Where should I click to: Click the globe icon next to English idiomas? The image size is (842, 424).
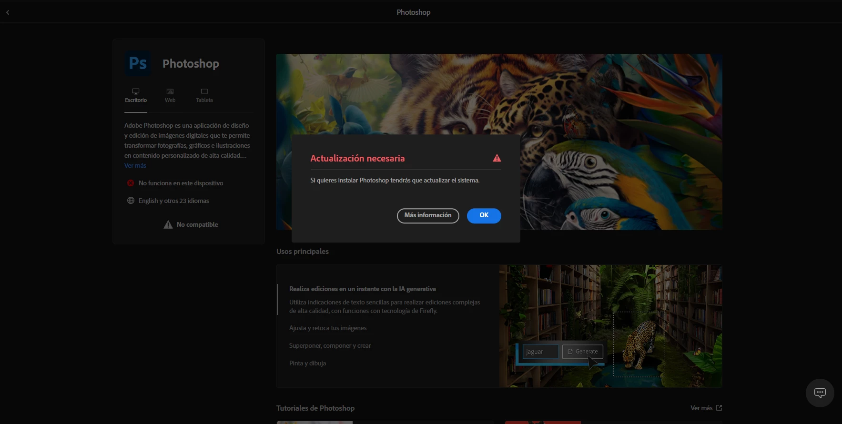point(131,201)
